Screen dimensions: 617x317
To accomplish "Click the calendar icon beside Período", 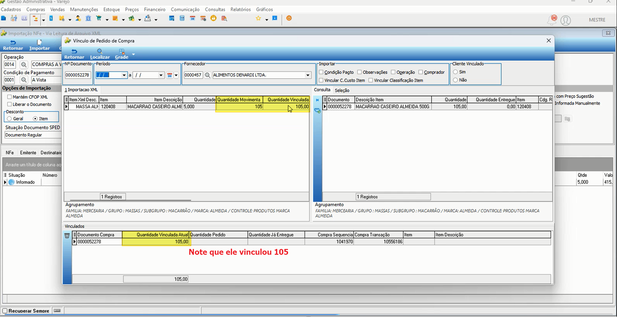I will click(x=170, y=75).
